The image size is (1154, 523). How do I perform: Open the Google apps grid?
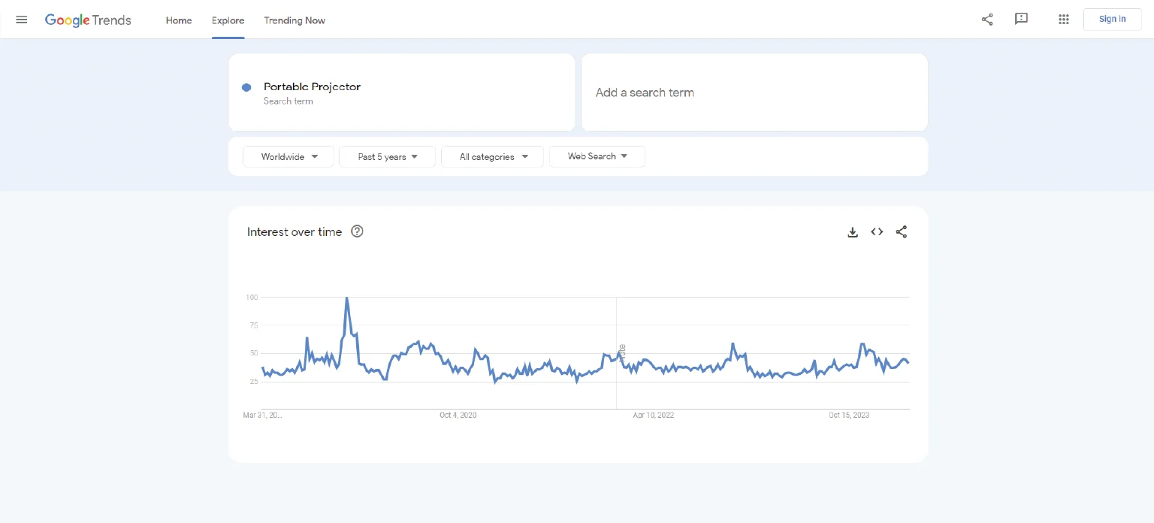[x=1063, y=20]
